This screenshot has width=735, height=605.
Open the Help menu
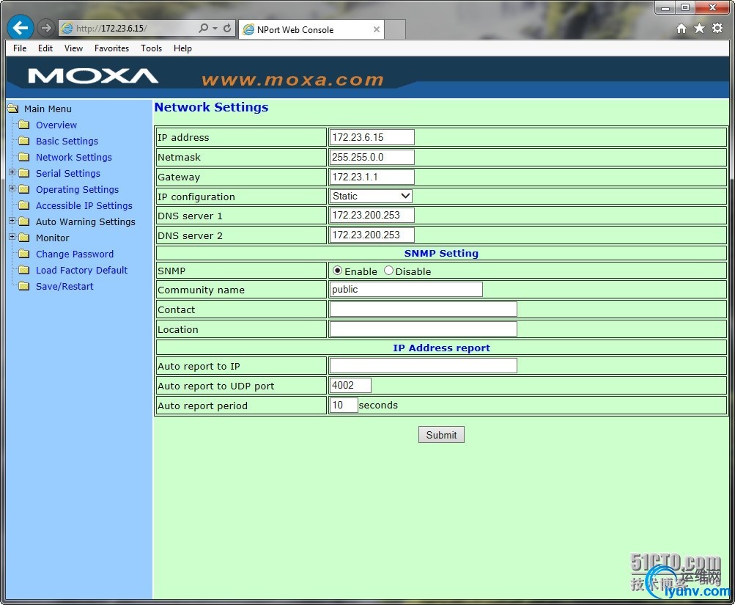click(x=182, y=48)
